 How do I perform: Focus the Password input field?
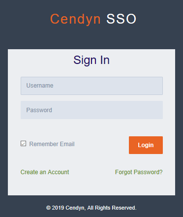coord(91,110)
